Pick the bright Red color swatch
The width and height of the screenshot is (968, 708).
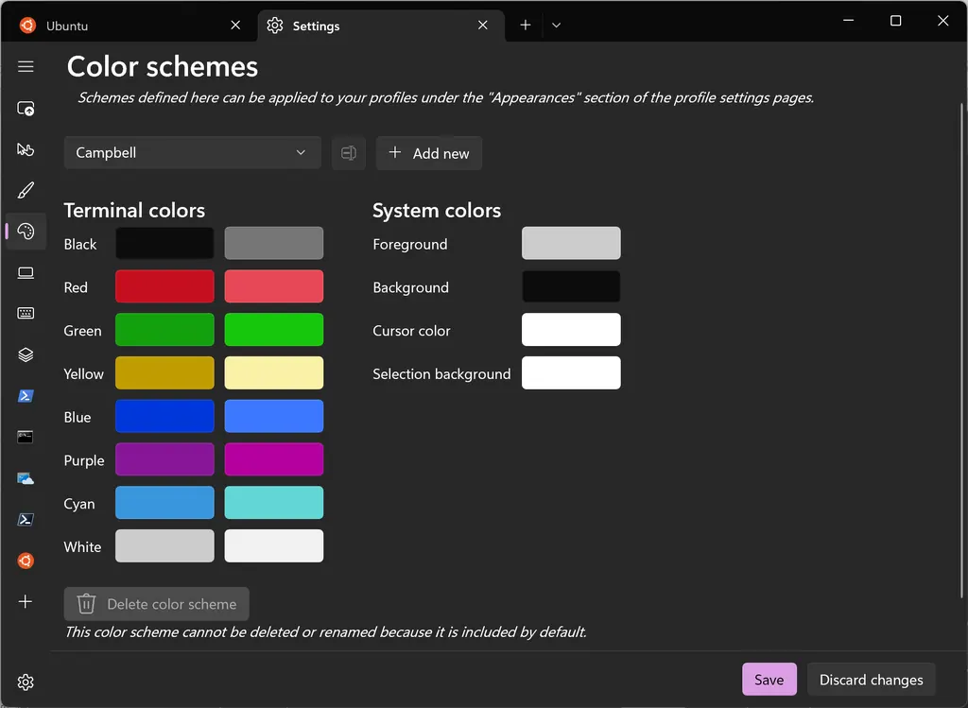point(274,286)
